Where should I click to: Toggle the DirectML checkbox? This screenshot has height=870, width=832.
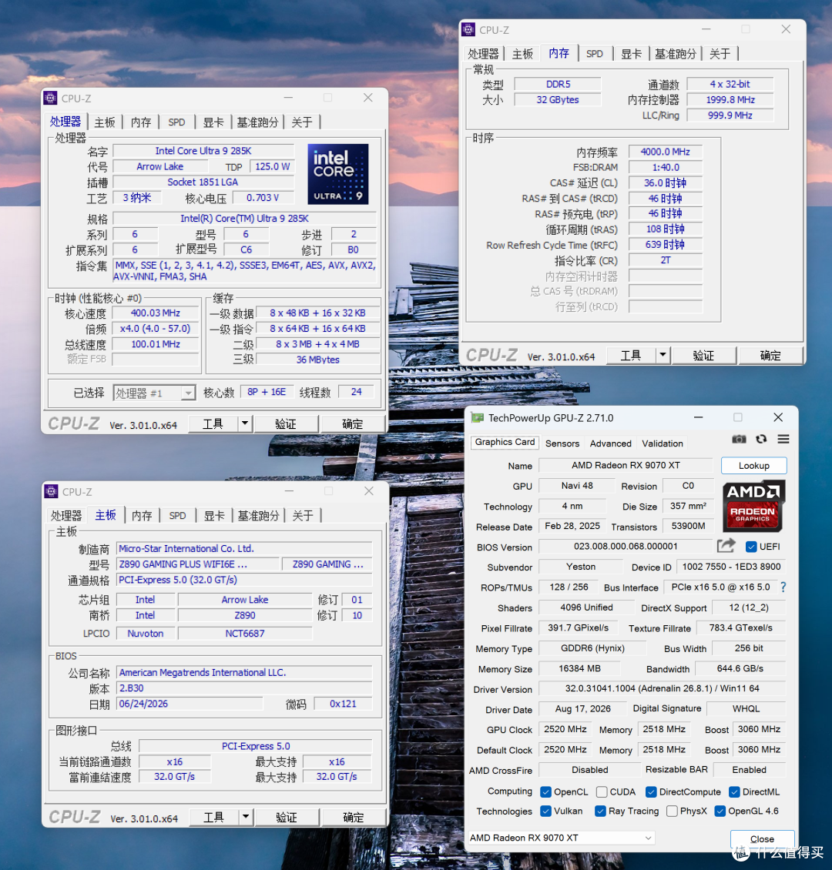pos(734,791)
